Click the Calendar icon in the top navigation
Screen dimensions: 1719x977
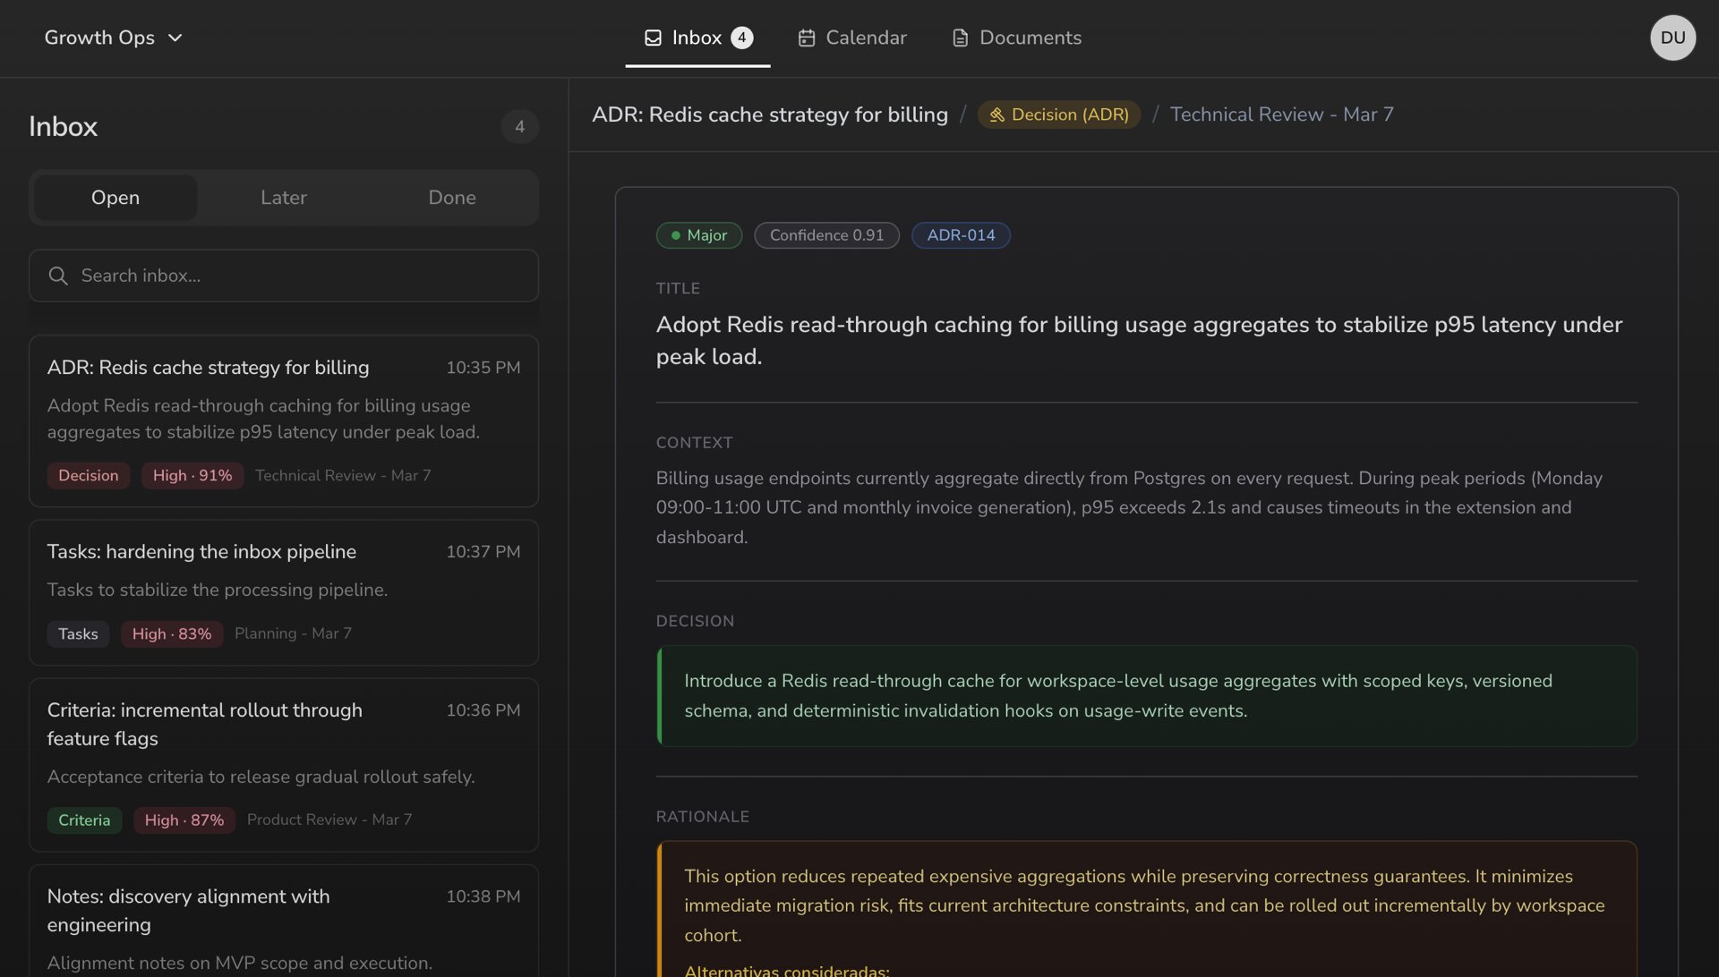pyautogui.click(x=806, y=38)
